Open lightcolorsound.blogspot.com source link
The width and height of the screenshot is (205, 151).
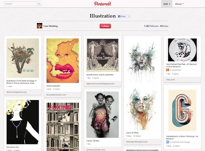(x=100, y=84)
